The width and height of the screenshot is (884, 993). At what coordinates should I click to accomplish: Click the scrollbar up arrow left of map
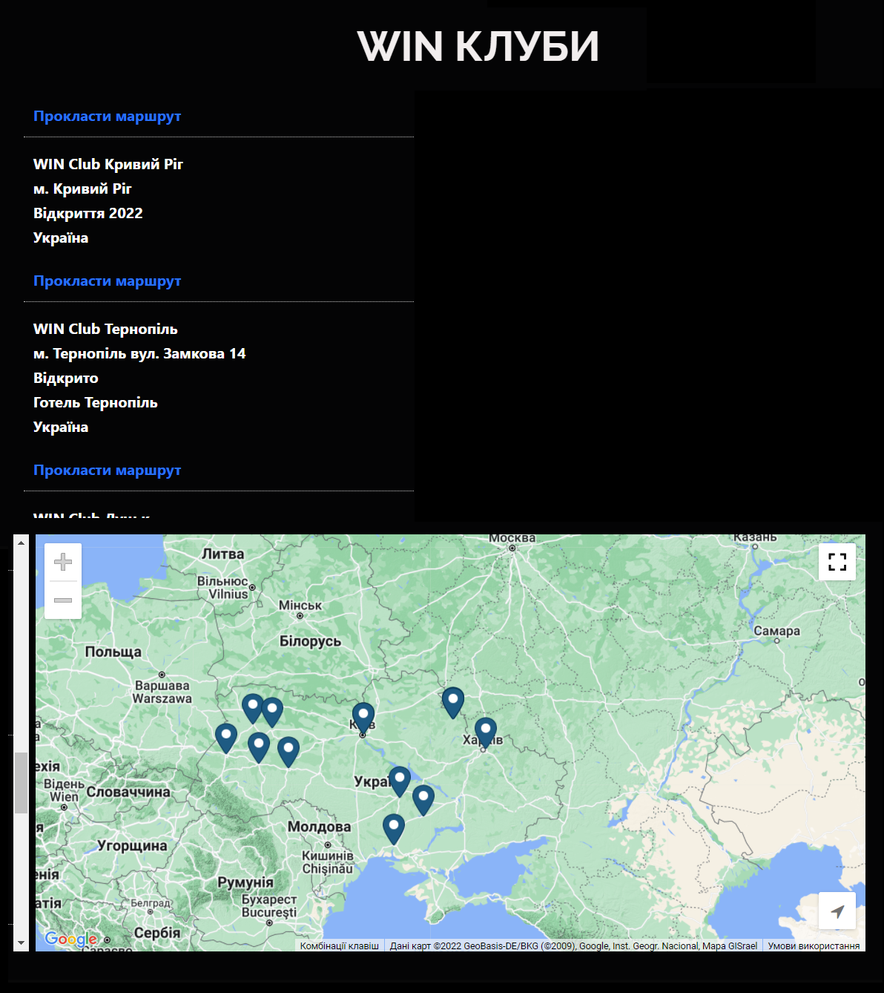pyautogui.click(x=21, y=543)
